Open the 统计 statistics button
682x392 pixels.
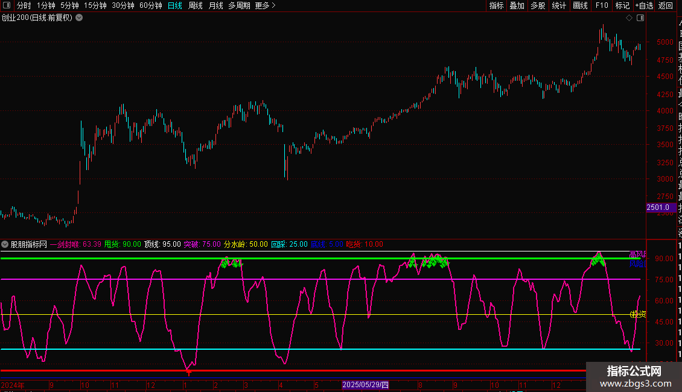point(559,5)
